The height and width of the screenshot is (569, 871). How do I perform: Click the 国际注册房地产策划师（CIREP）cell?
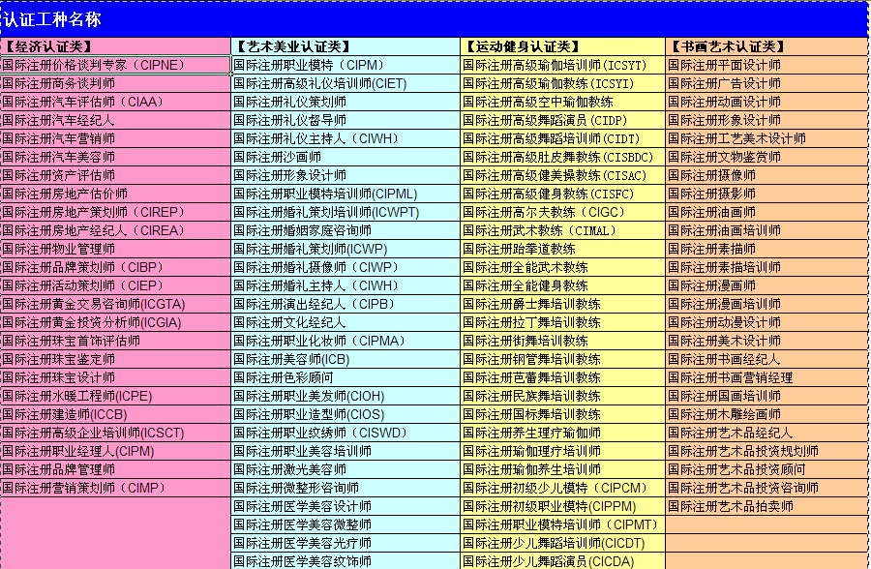[x=115, y=212]
